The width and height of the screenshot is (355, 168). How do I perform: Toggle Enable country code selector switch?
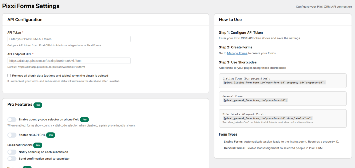[12, 120]
